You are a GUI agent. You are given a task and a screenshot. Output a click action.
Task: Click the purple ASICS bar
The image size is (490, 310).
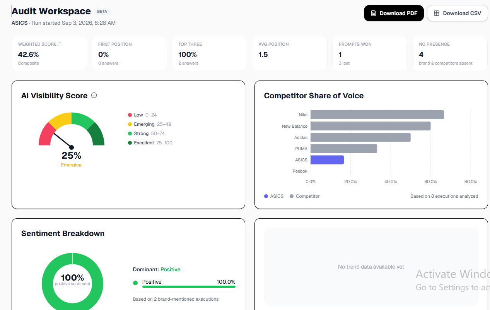(327, 160)
